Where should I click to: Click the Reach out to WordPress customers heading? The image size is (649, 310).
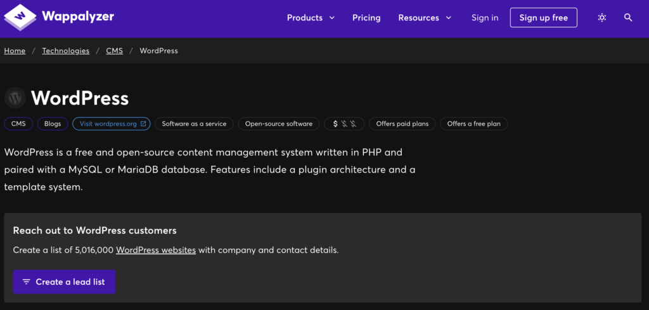click(x=95, y=231)
